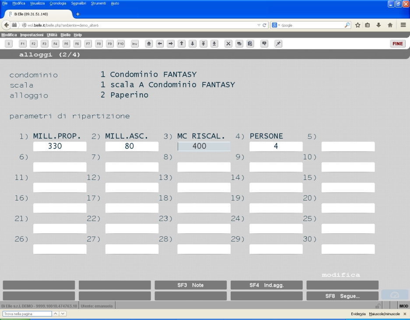Click the browser home icon

point(390,25)
